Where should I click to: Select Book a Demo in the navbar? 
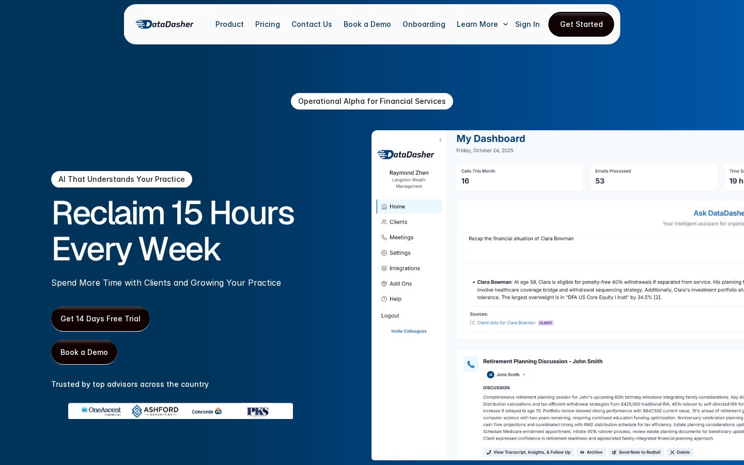[367, 24]
